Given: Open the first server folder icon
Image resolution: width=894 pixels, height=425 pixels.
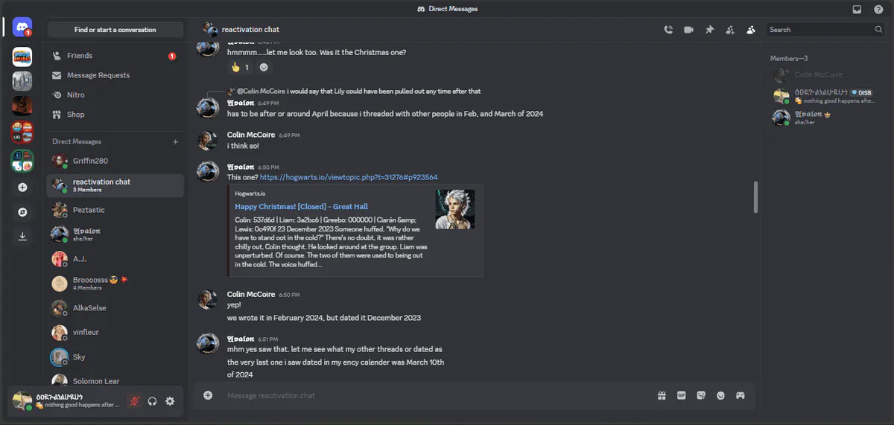Looking at the screenshot, I should [22, 132].
